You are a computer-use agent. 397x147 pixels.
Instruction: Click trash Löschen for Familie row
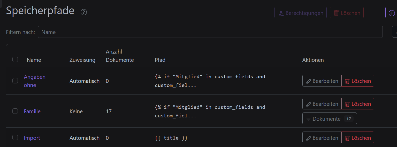click(358, 104)
